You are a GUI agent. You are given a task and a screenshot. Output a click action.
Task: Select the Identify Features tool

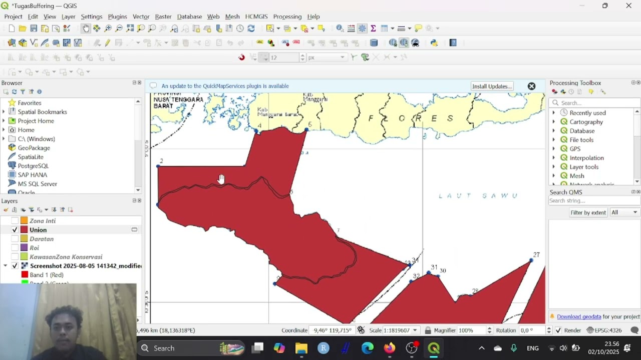tap(340, 28)
